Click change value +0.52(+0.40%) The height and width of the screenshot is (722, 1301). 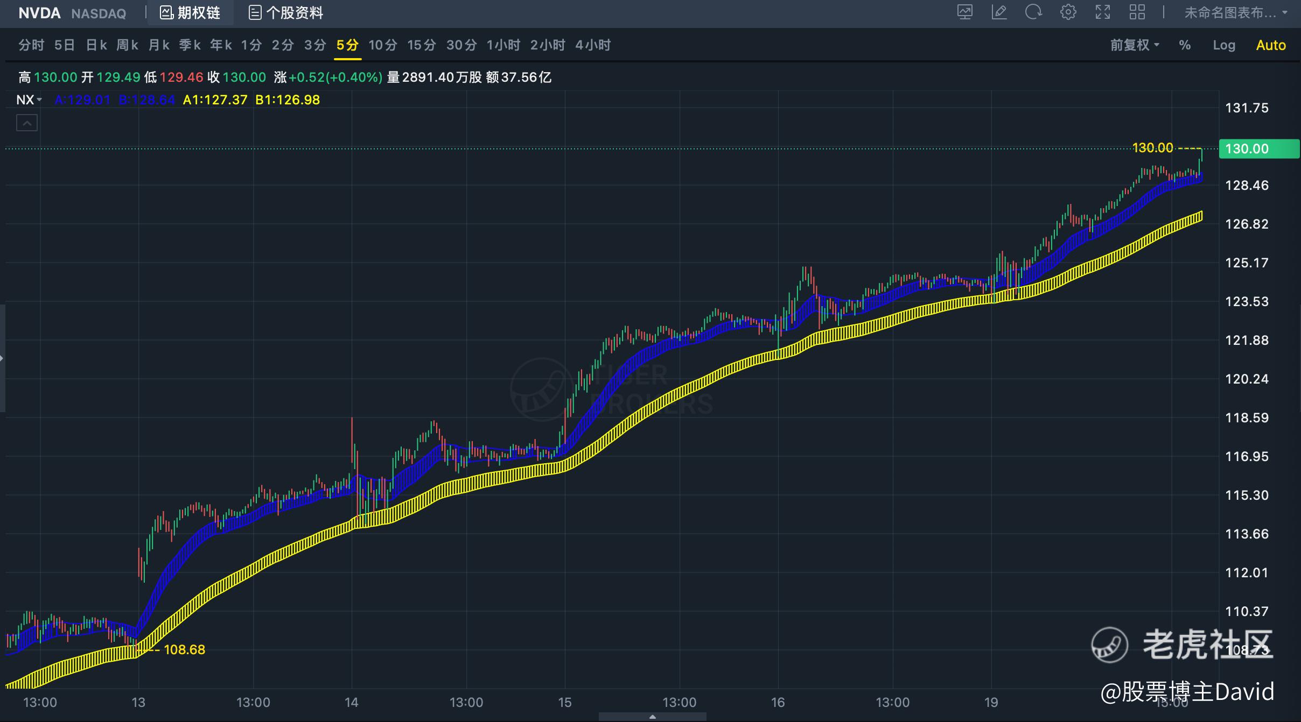click(x=335, y=77)
